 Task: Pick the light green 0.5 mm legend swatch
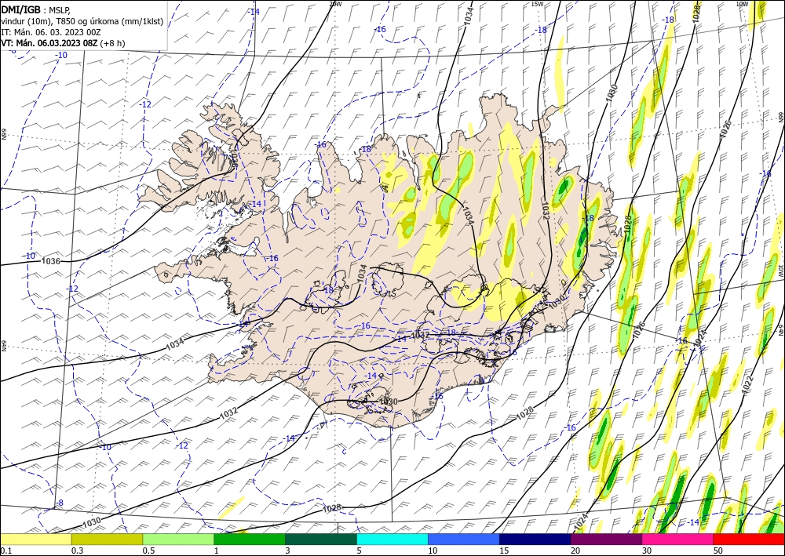pyautogui.click(x=178, y=540)
